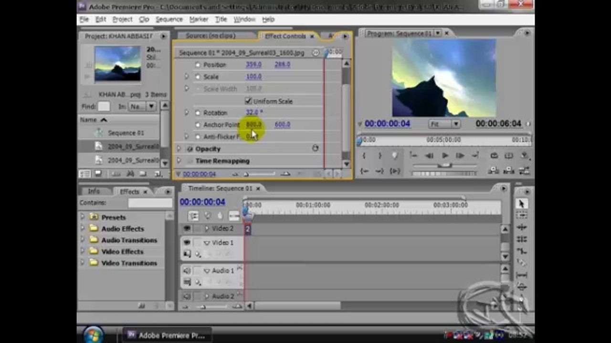
Task: Click Set Out Point in Program monitor
Action: click(x=380, y=155)
